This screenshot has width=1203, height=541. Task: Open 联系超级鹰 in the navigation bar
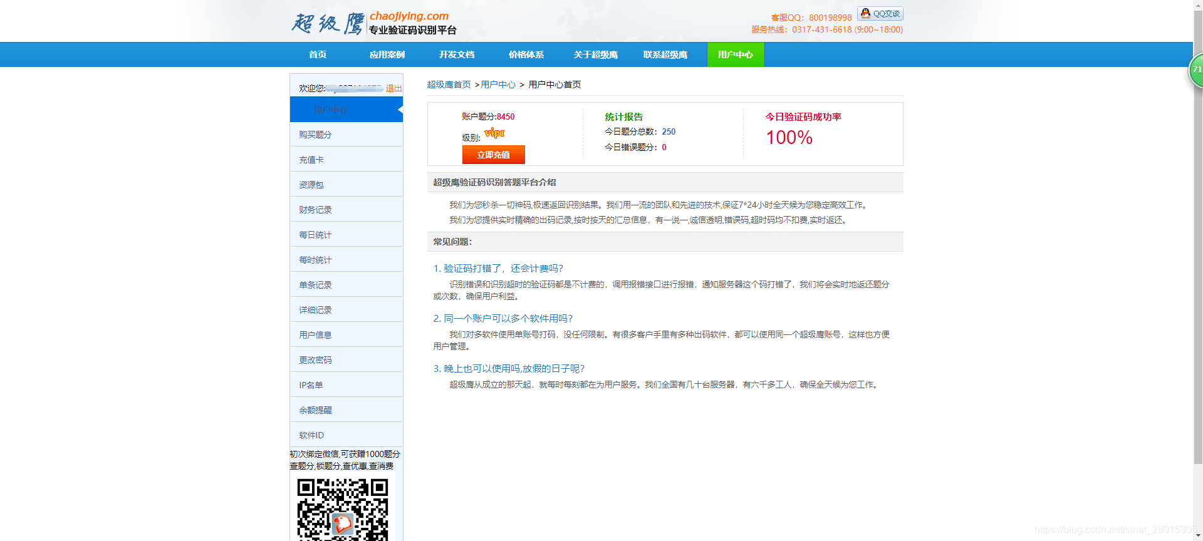point(665,54)
